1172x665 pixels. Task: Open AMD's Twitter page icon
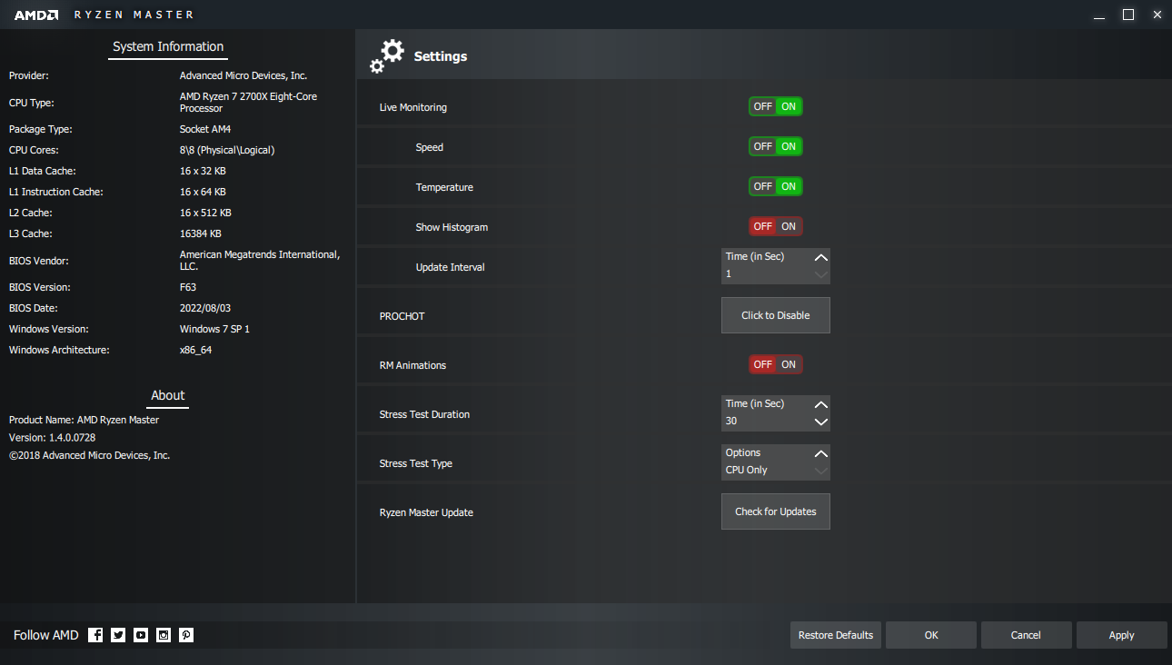pos(118,635)
